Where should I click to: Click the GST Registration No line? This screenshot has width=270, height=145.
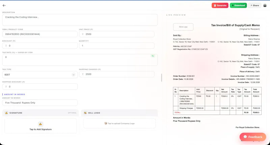click(x=190, y=49)
